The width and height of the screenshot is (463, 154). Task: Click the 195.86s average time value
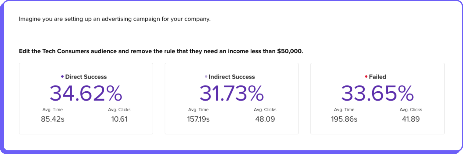point(344,119)
